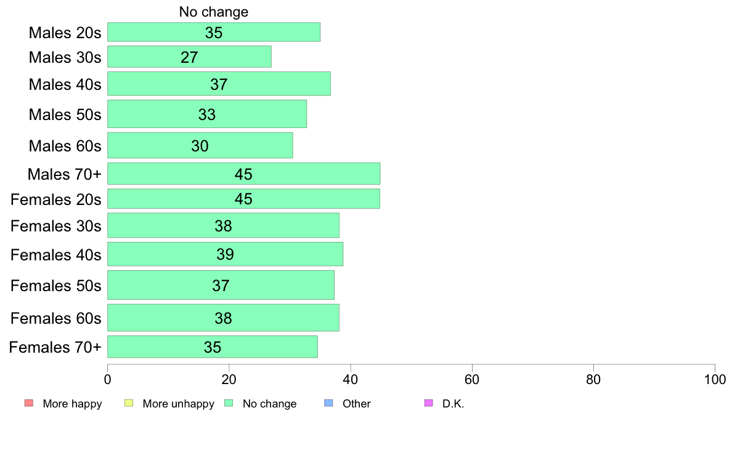This screenshot has width=732, height=453.
Task: Select the Males 20s bar showing 35
Action: tap(214, 32)
